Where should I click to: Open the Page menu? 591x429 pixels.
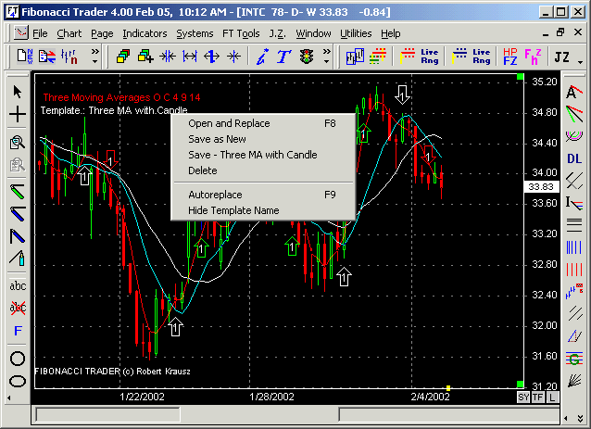point(102,33)
